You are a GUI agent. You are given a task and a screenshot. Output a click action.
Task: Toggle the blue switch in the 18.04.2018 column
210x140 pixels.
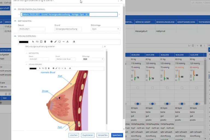[182, 104]
